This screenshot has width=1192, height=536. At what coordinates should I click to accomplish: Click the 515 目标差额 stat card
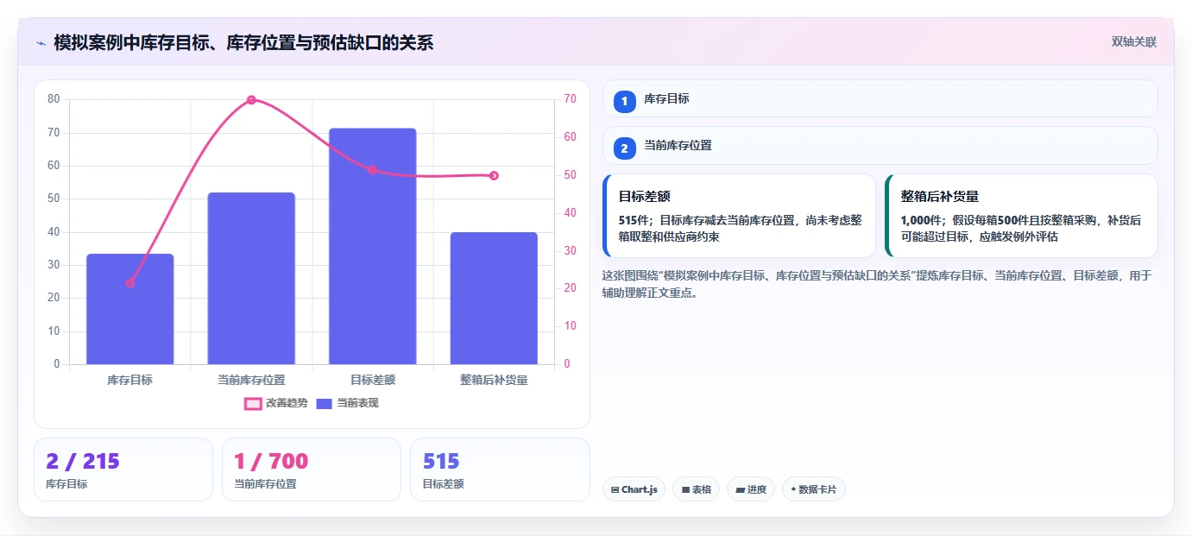500,470
